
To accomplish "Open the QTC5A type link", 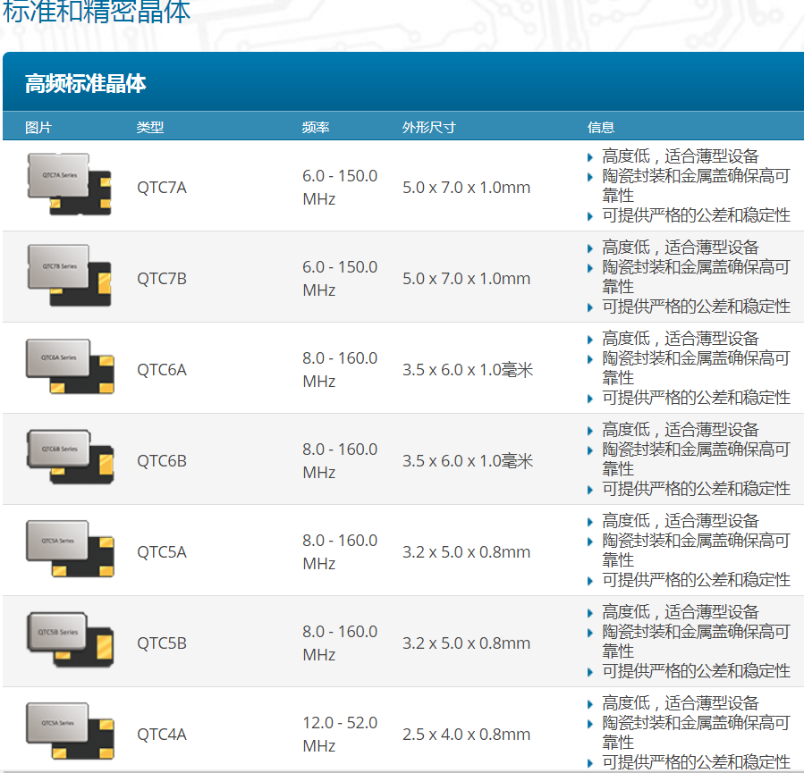I will (x=162, y=552).
